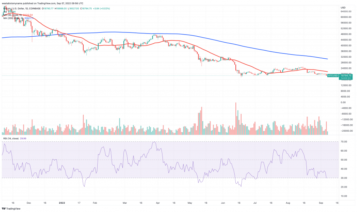Click the tallest red volume bar in June
The image size is (357, 212).
pos(236,119)
